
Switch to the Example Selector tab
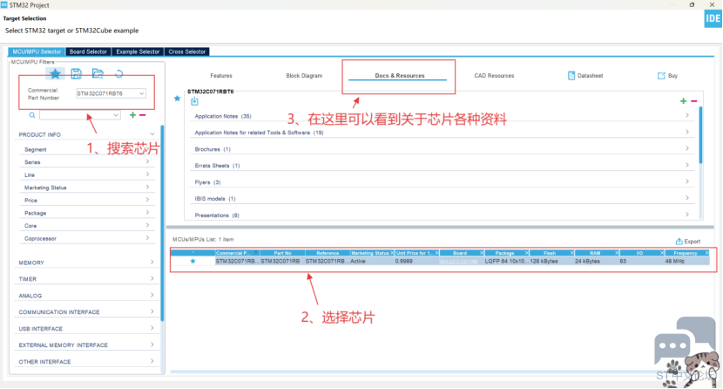click(138, 51)
